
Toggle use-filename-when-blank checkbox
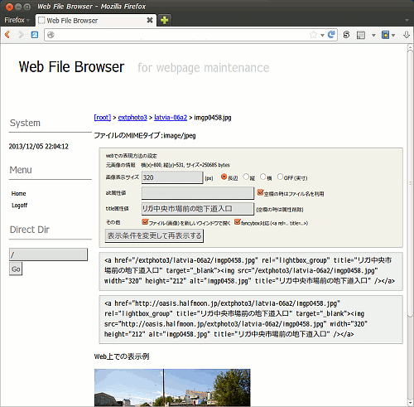[x=260, y=192]
